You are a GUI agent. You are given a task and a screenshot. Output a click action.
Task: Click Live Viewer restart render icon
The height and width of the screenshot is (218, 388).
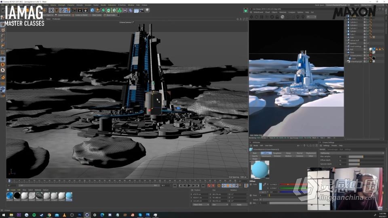256,17
